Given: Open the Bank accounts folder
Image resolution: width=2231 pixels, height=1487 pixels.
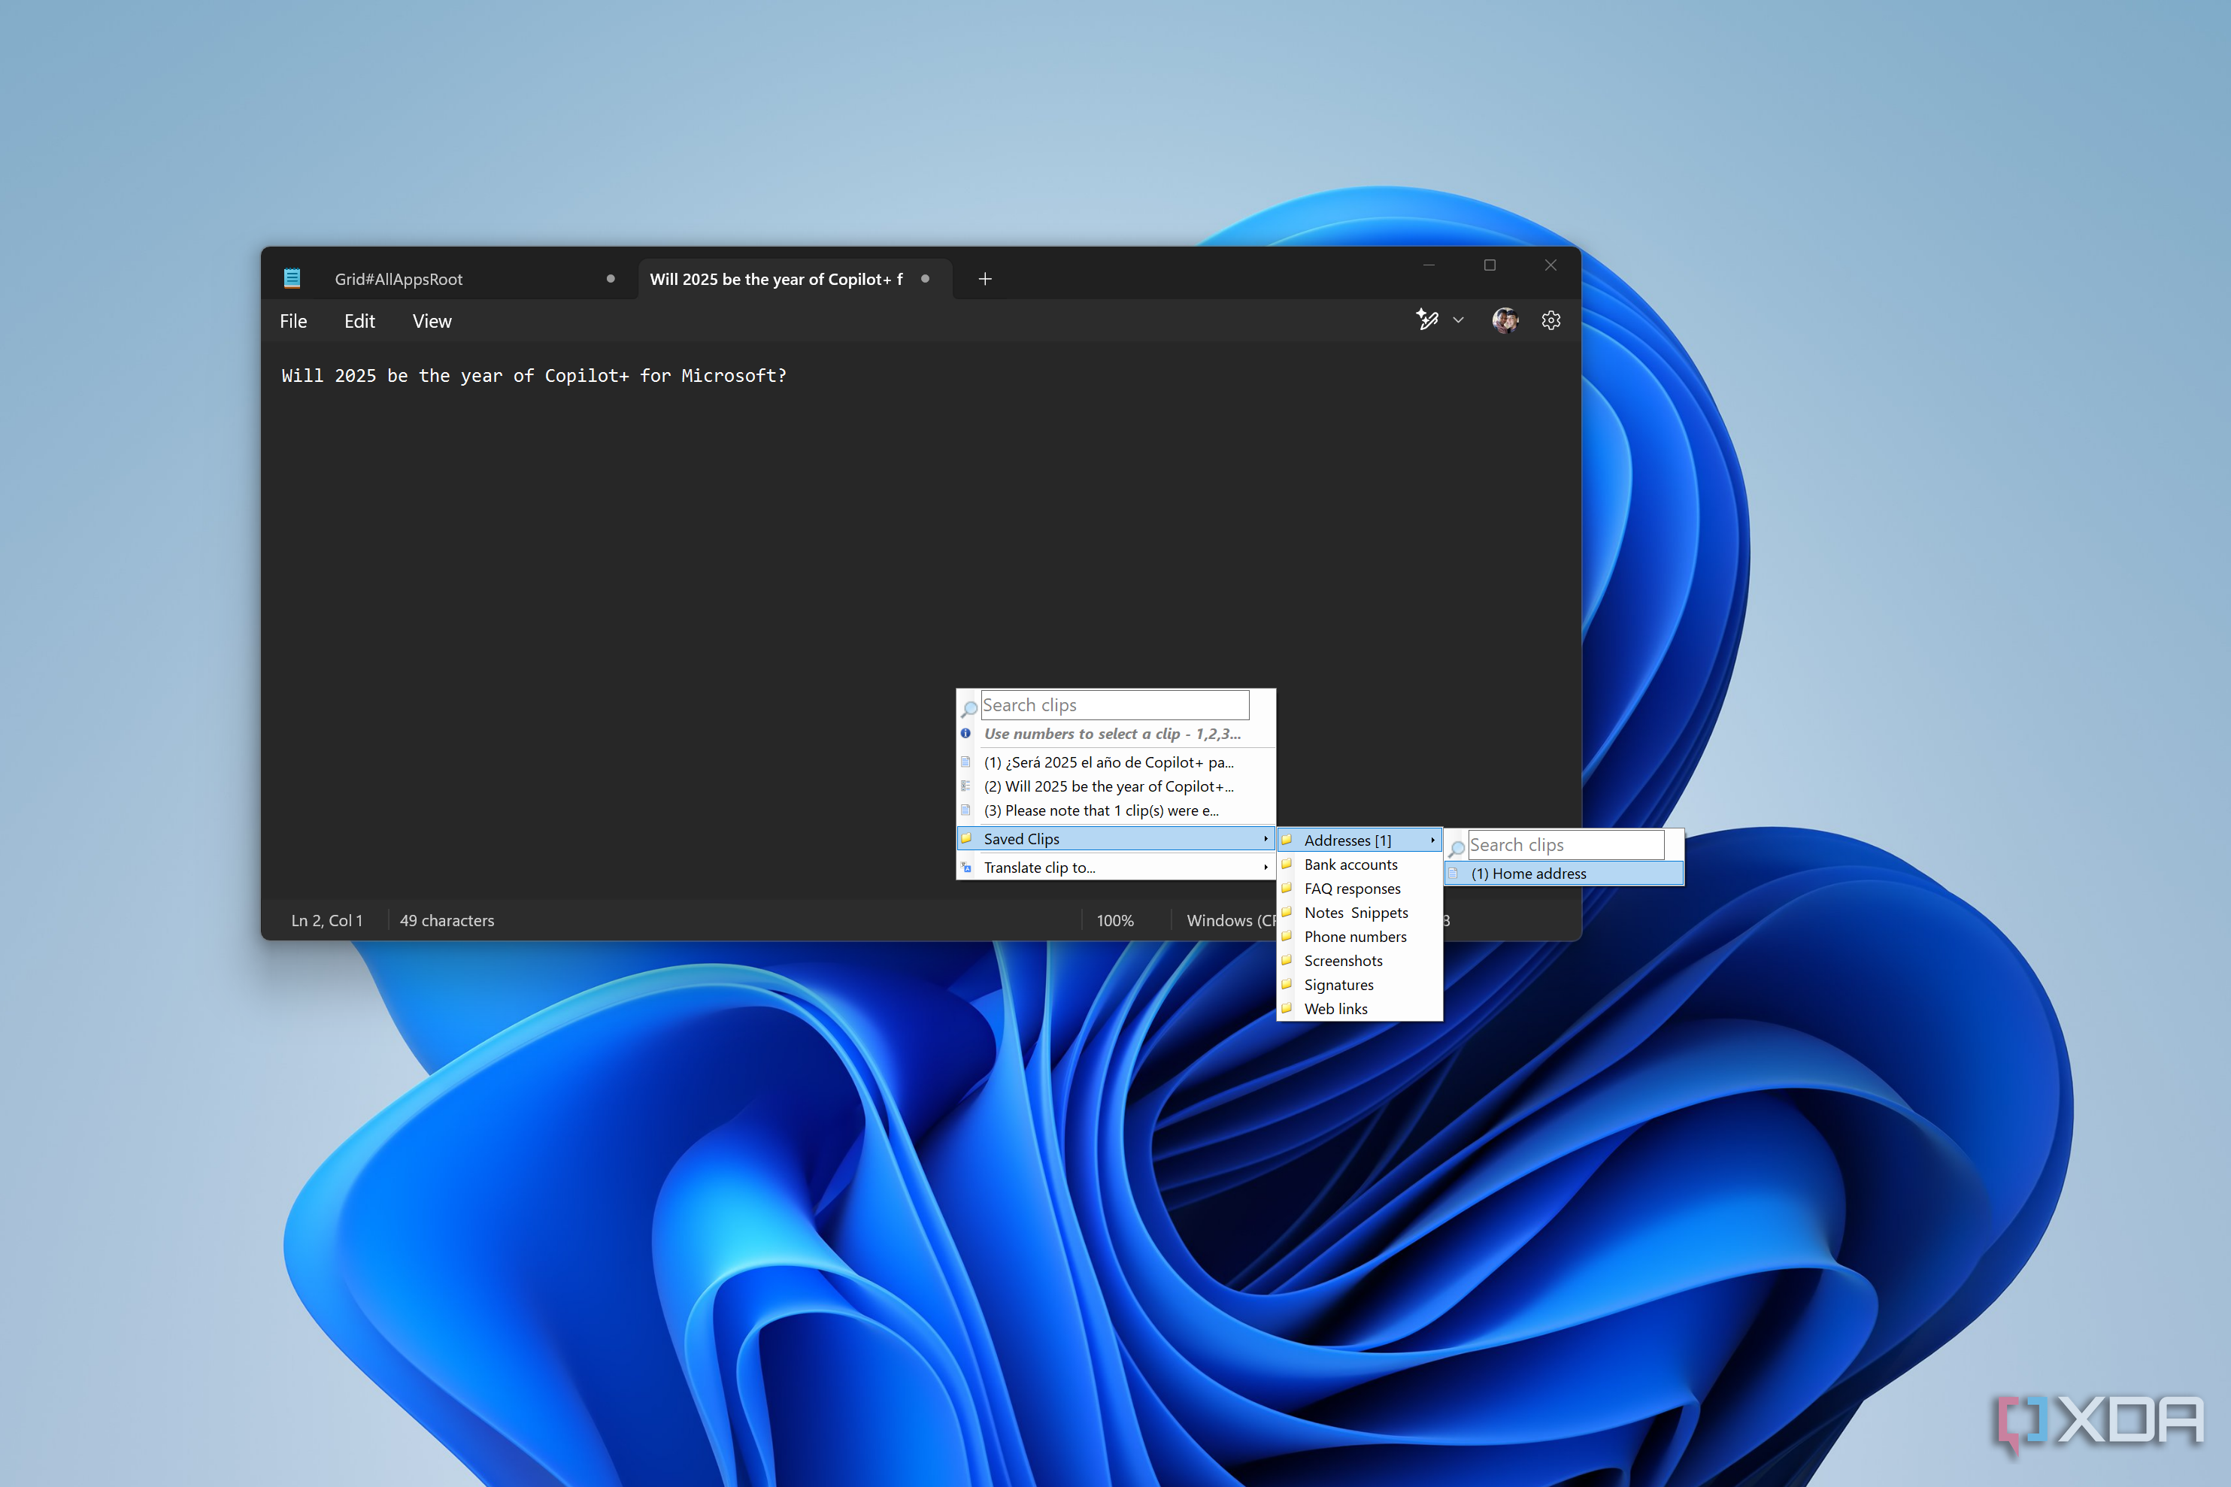Looking at the screenshot, I should pos(1360,865).
